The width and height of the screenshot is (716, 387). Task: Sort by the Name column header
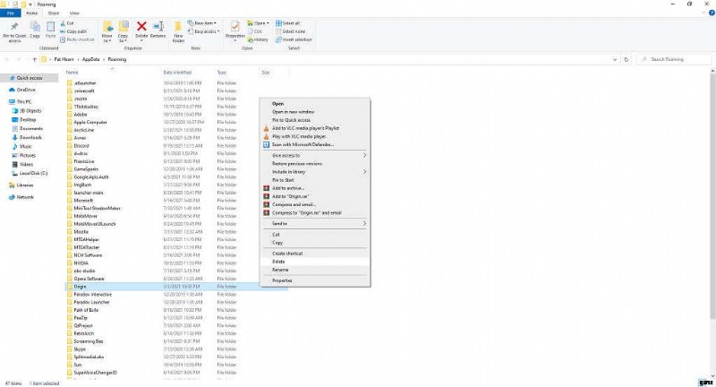pos(72,73)
